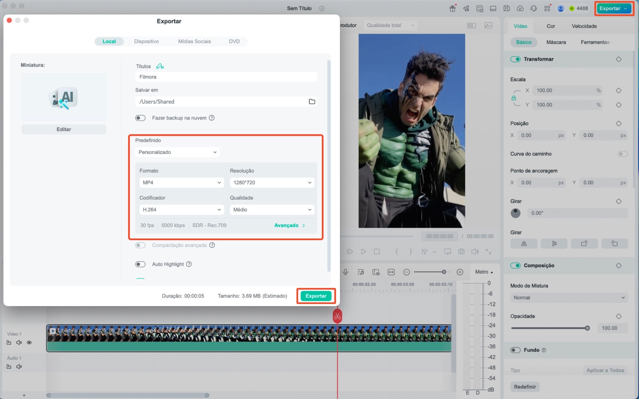The width and height of the screenshot is (639, 399).
Task: Open the Modo de Mistura Normal dropdown
Action: point(569,298)
